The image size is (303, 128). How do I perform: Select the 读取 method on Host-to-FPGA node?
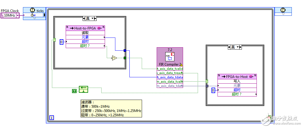(85, 33)
